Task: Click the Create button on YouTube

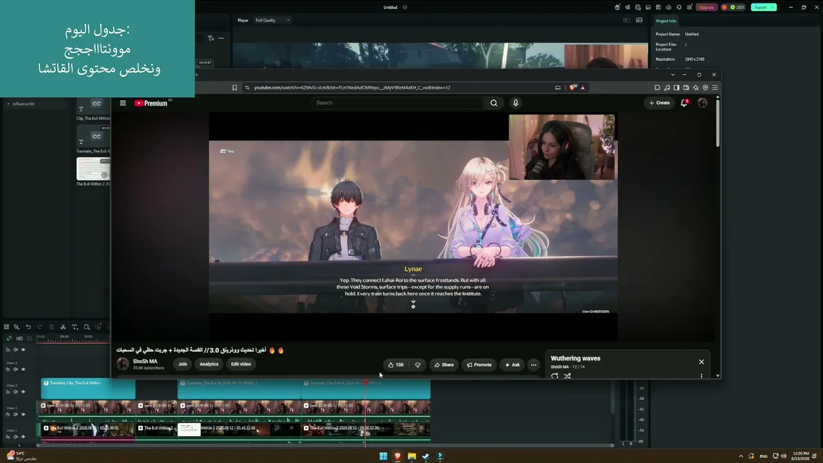Action: click(x=660, y=103)
